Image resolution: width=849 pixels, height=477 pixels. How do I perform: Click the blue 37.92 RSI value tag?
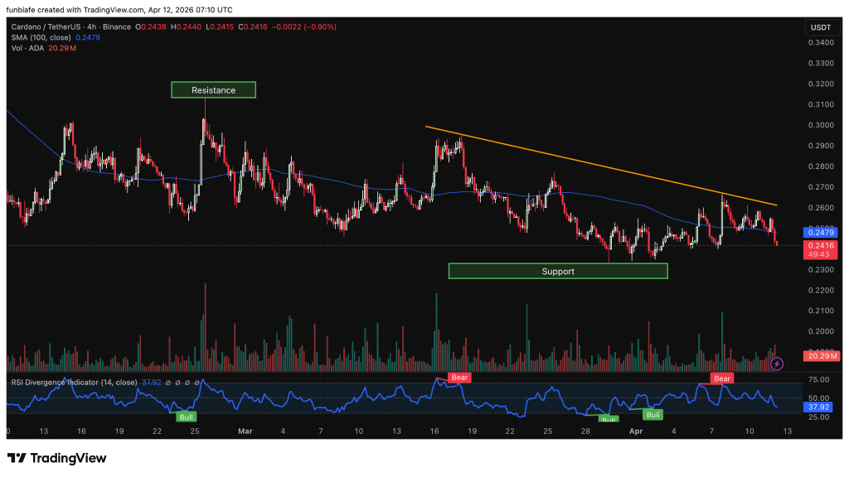pyautogui.click(x=818, y=407)
